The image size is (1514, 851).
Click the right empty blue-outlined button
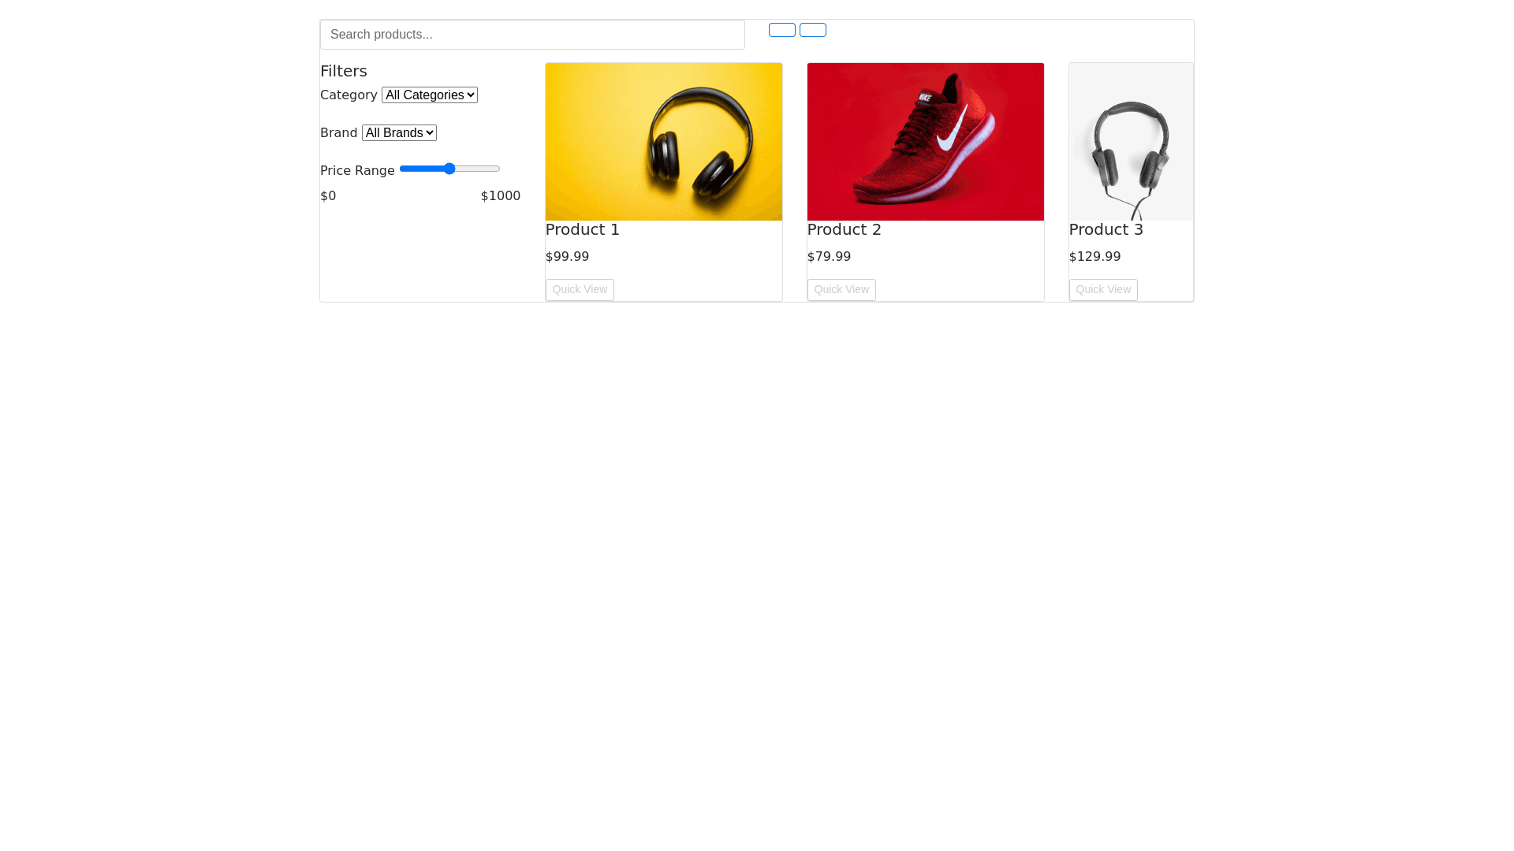(812, 30)
